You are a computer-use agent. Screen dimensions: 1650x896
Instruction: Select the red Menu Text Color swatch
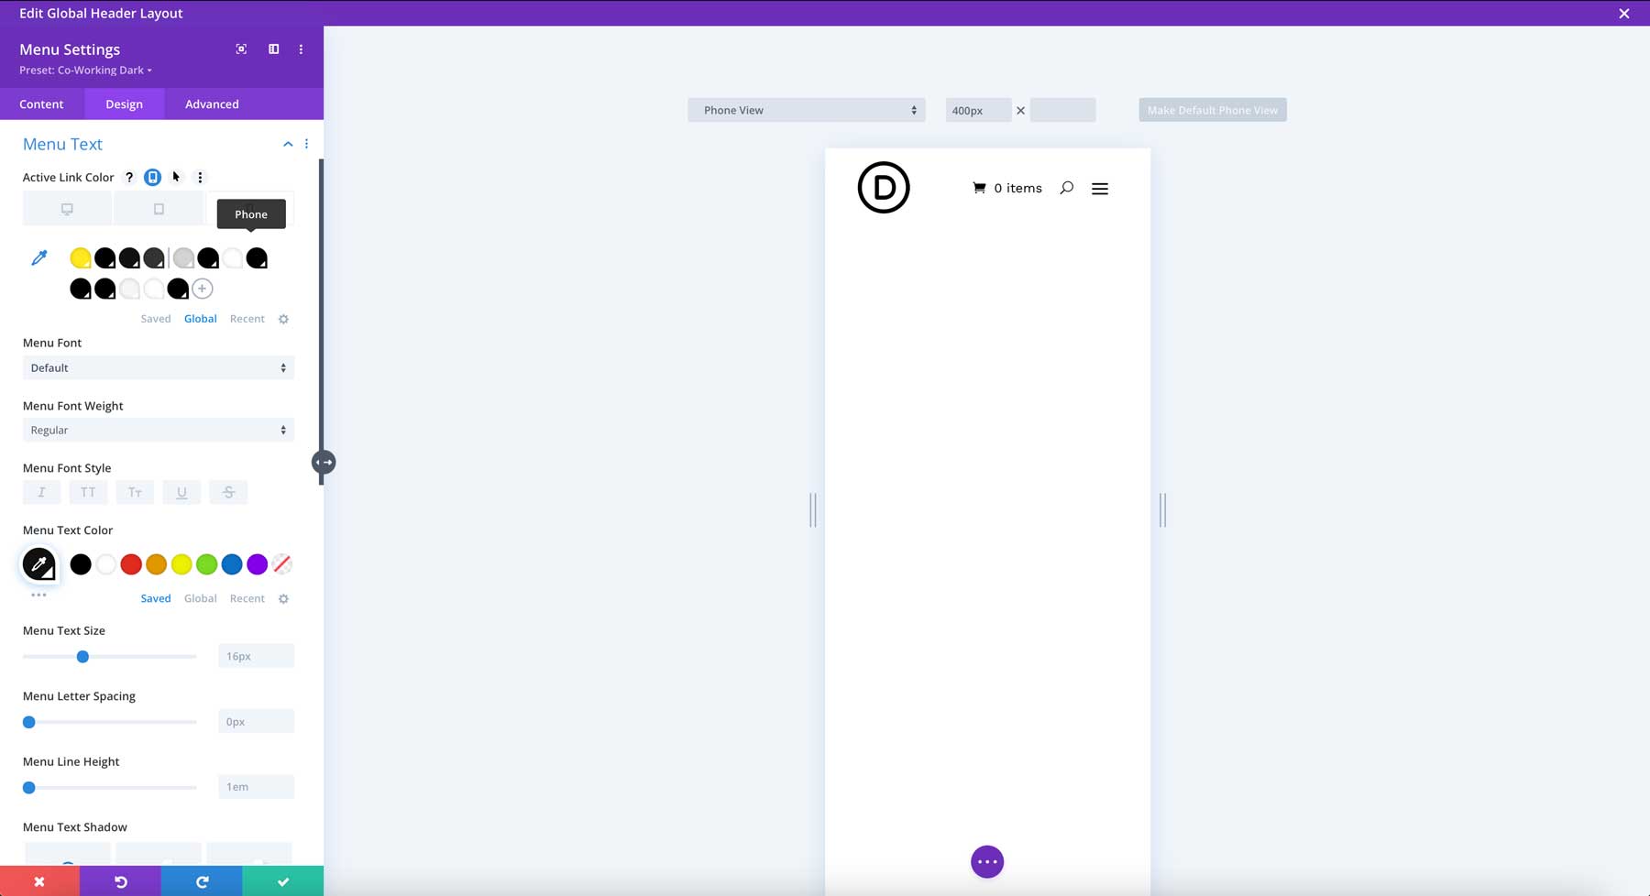point(131,564)
